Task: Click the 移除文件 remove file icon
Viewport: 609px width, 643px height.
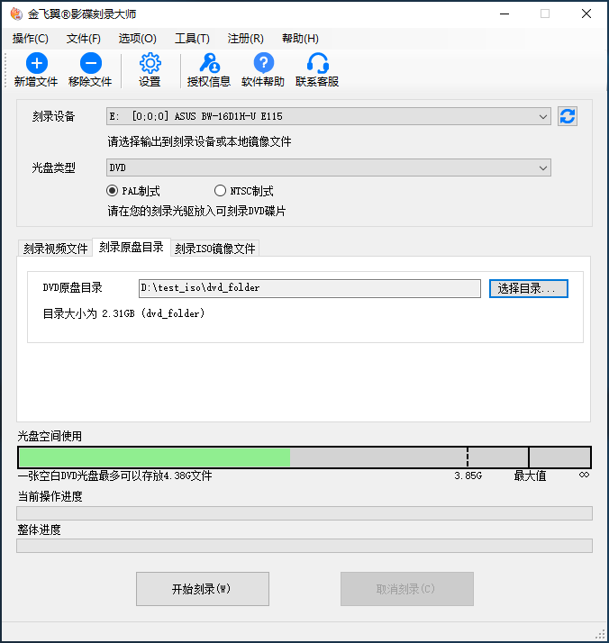Action: click(x=90, y=63)
